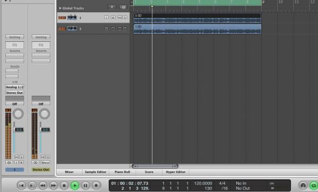This screenshot has height=192, width=318.
Task: Go to the beginning with transport button
Action: (22, 185)
